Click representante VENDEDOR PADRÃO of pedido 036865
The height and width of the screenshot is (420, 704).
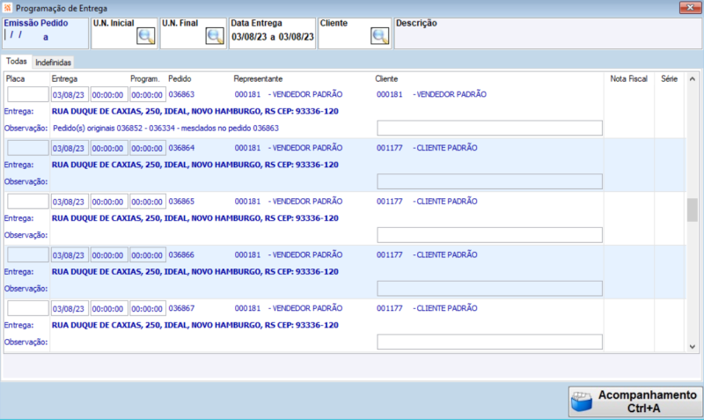coord(305,202)
